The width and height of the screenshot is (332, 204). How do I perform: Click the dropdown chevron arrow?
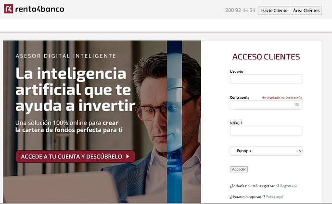coord(300,151)
